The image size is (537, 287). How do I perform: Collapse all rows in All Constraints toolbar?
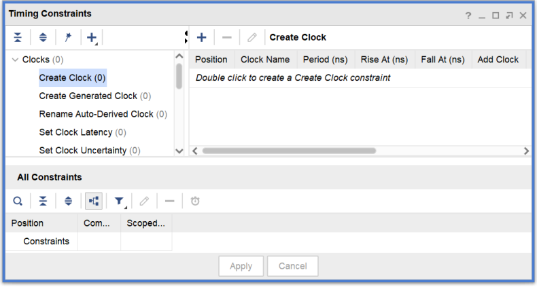(x=43, y=201)
